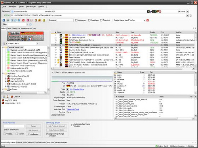Toggle Rcon Verberg checkbox

5,134
